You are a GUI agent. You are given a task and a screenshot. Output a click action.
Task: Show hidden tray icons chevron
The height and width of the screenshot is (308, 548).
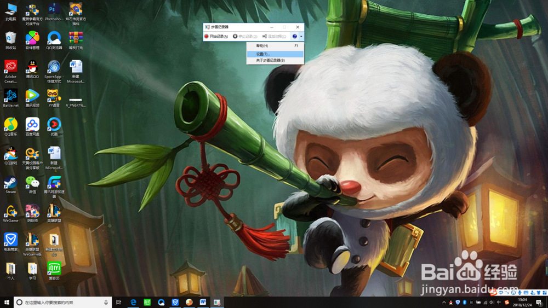coord(444,303)
